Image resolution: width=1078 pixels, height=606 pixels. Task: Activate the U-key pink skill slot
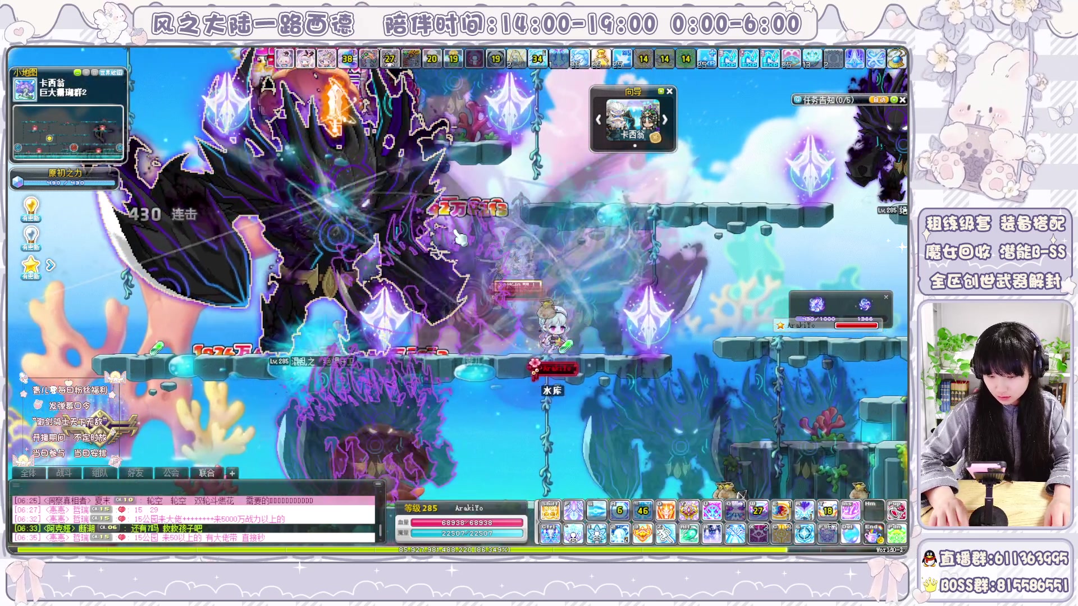712,510
